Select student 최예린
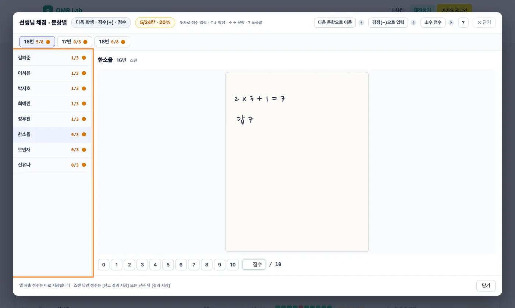515x308 pixels. point(52,104)
